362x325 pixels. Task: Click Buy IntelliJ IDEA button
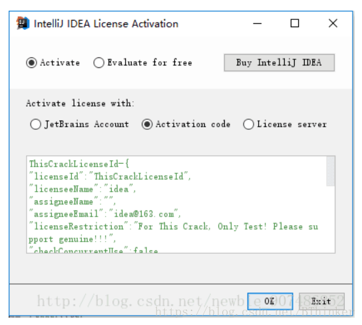pyautogui.click(x=279, y=63)
